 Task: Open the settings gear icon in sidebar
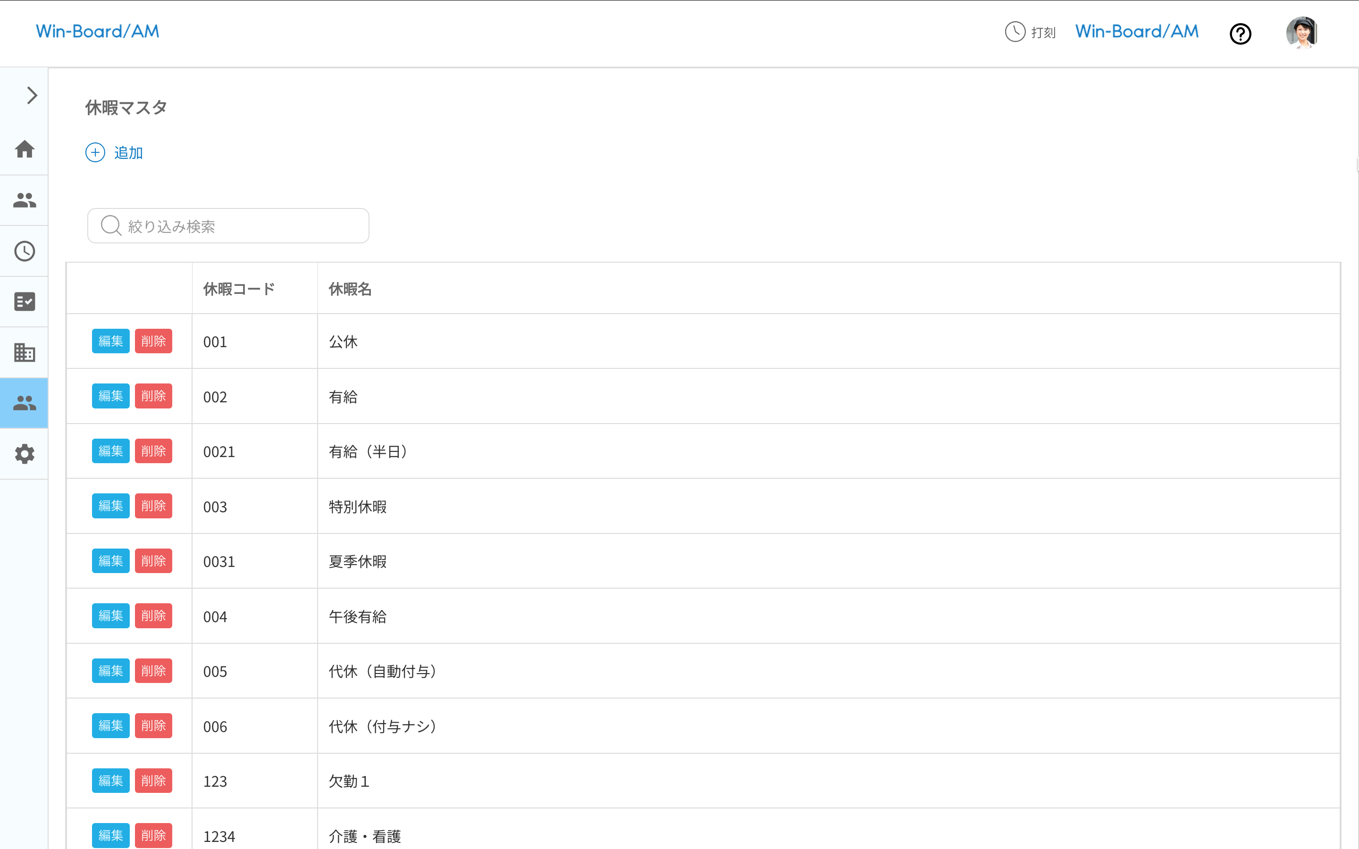25,454
